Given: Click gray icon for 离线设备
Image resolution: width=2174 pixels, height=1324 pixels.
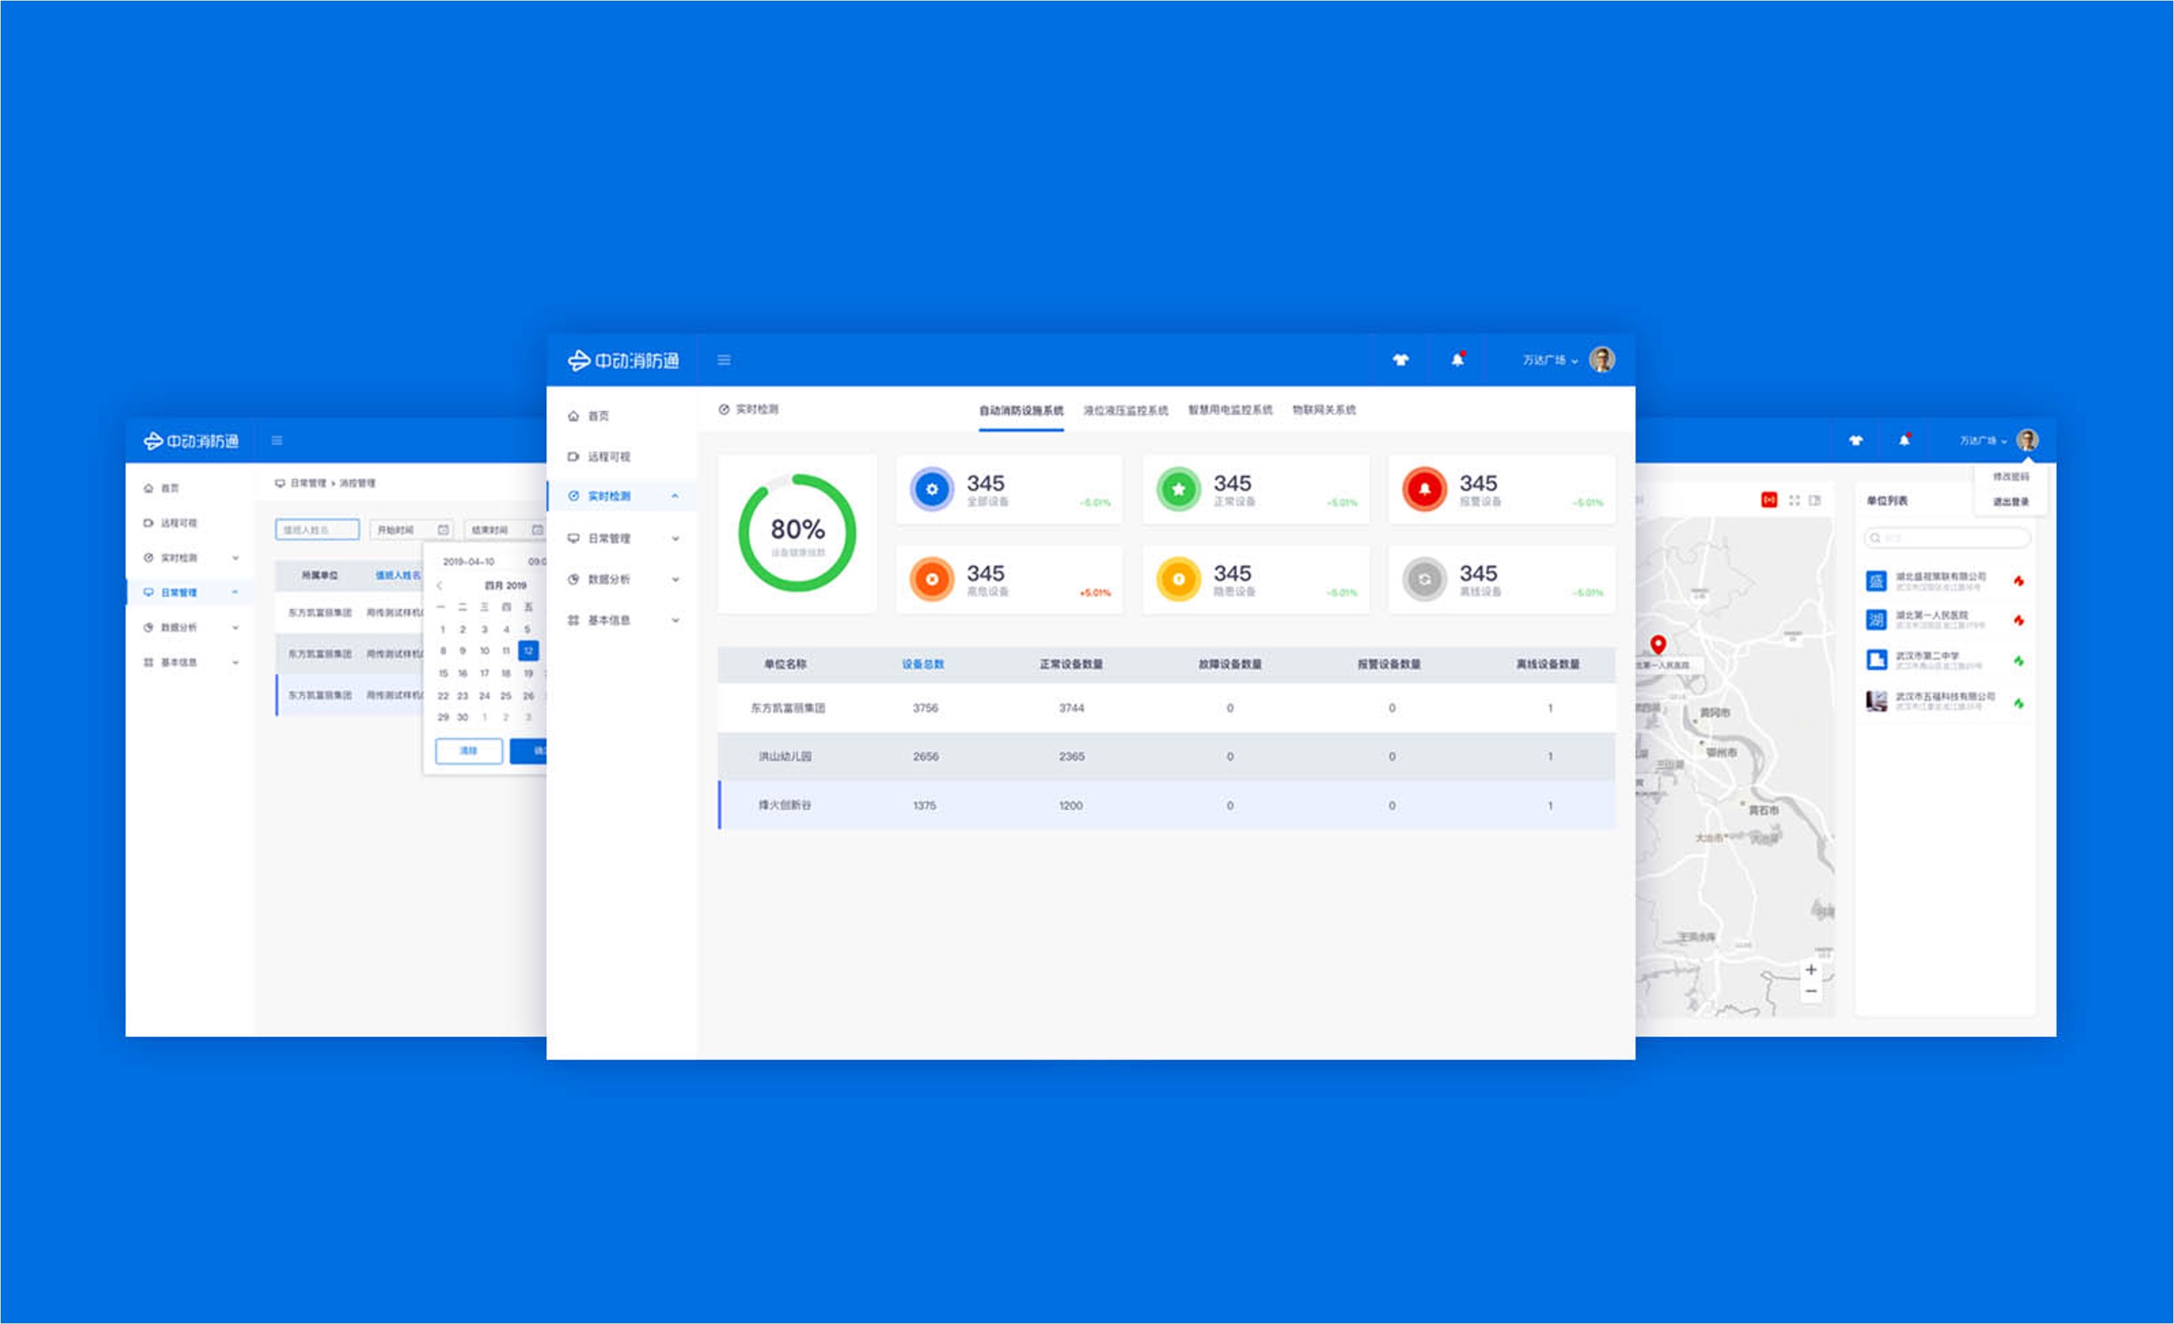Looking at the screenshot, I should click(1424, 580).
